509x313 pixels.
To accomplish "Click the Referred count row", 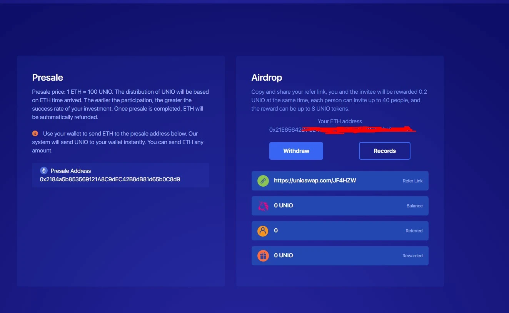I will pyautogui.click(x=340, y=231).
